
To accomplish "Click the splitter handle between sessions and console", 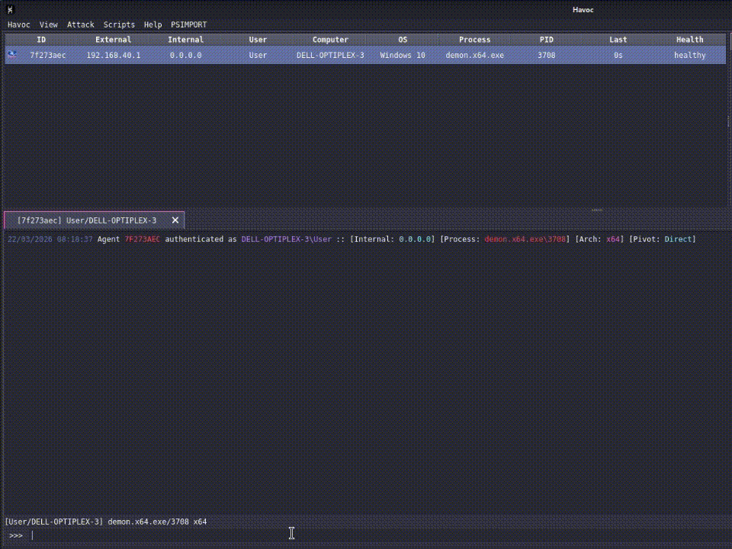I will click(x=597, y=210).
